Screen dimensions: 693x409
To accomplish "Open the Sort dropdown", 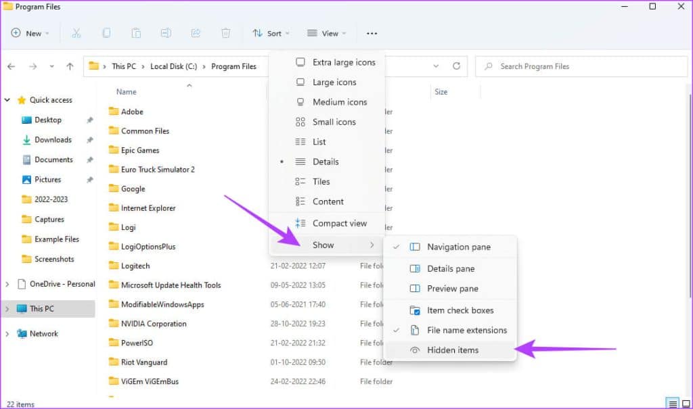I will (271, 32).
